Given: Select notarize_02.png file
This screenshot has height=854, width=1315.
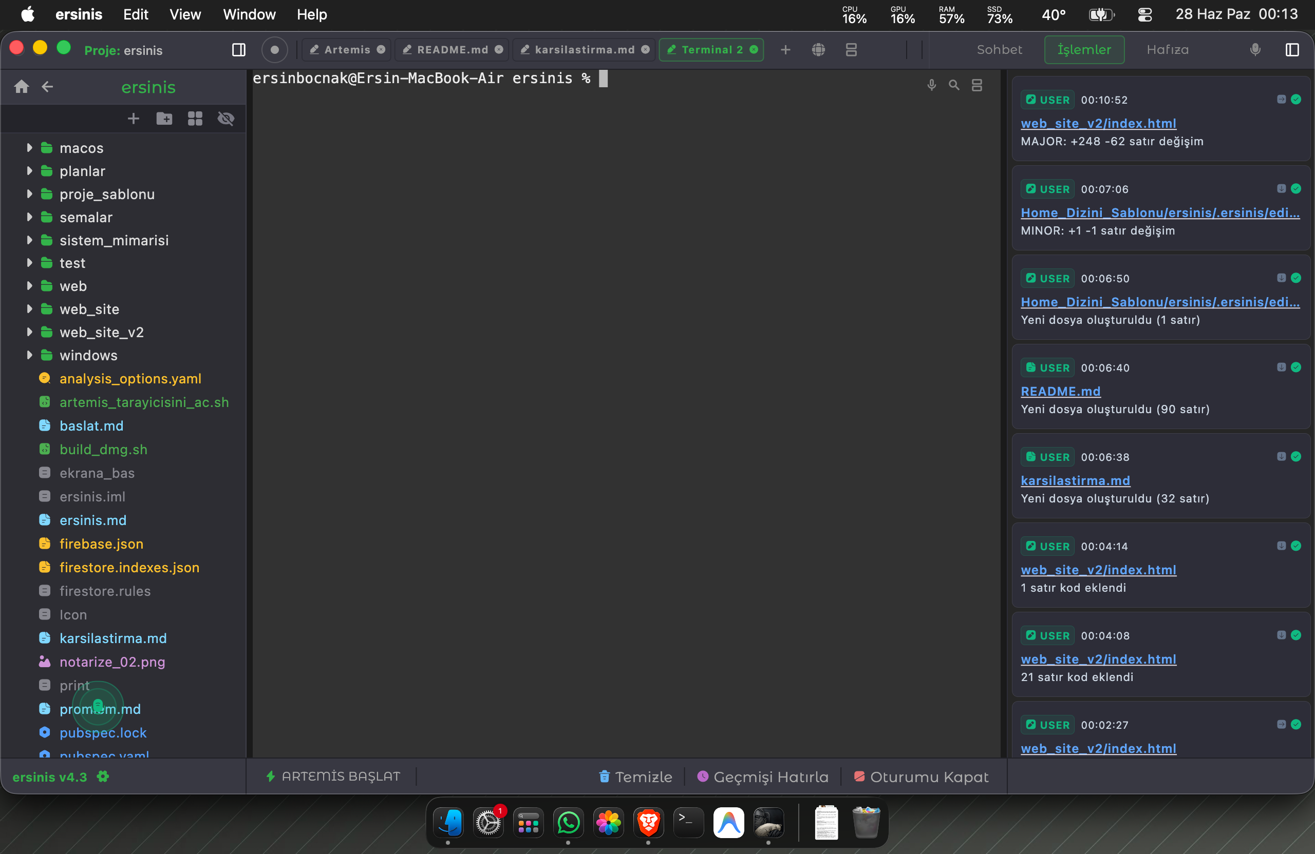Looking at the screenshot, I should coord(112,662).
